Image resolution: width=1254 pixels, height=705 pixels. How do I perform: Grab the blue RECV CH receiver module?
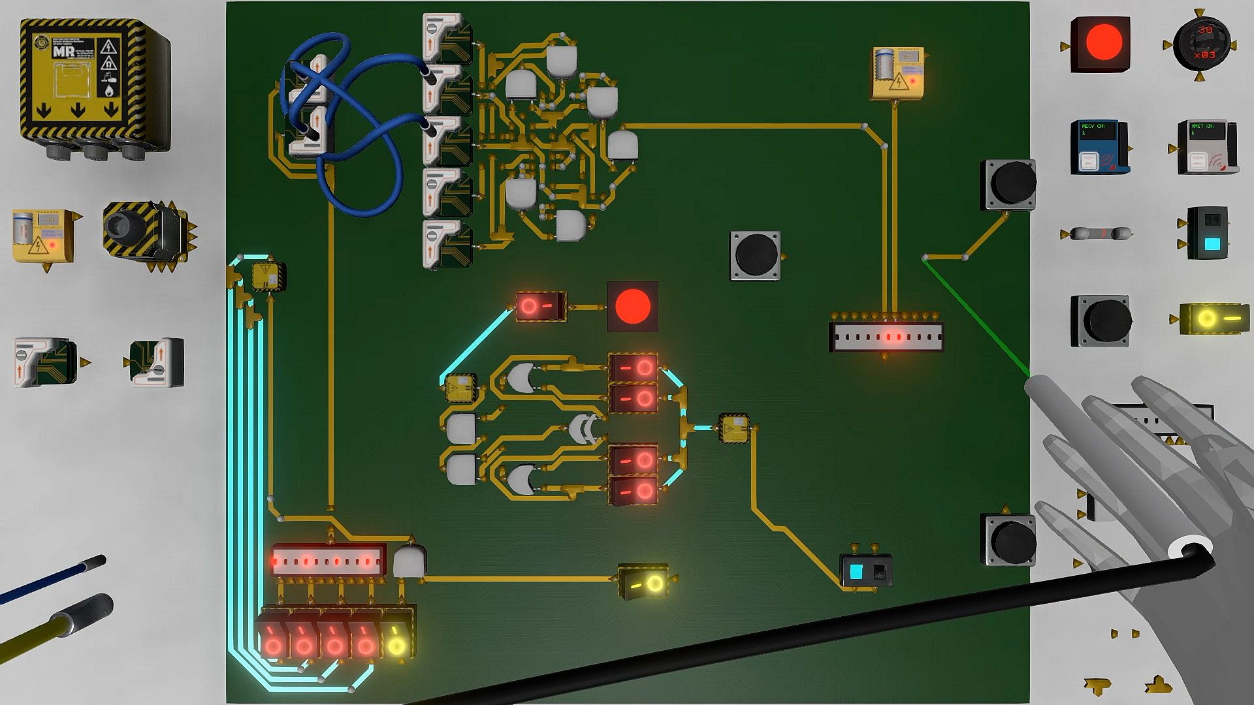1099,147
